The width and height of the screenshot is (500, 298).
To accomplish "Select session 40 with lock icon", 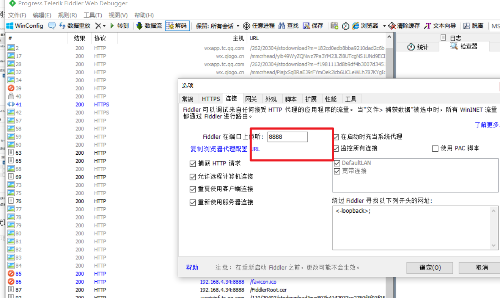I will click(11, 96).
